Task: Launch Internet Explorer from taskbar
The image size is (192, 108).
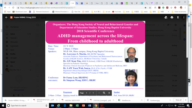Action: (x=58, y=105)
